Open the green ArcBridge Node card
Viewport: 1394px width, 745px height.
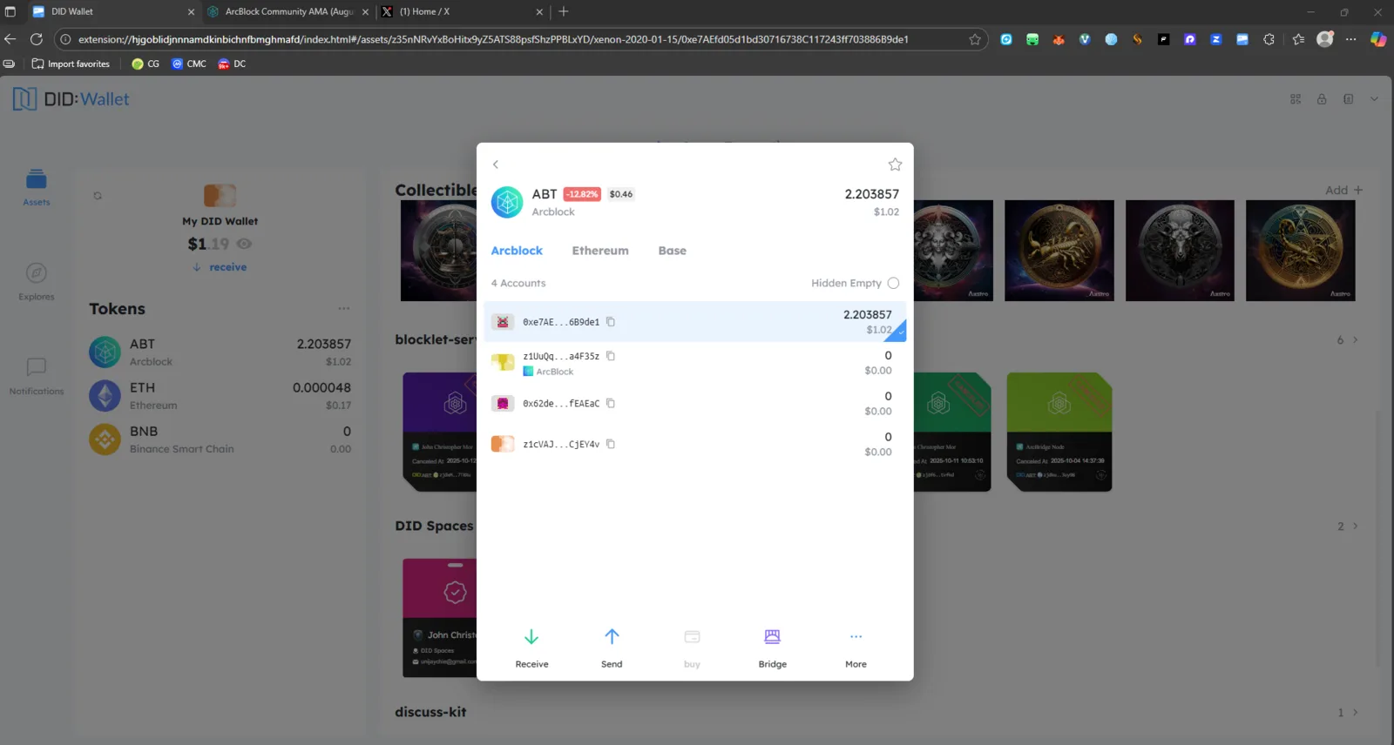click(1059, 432)
